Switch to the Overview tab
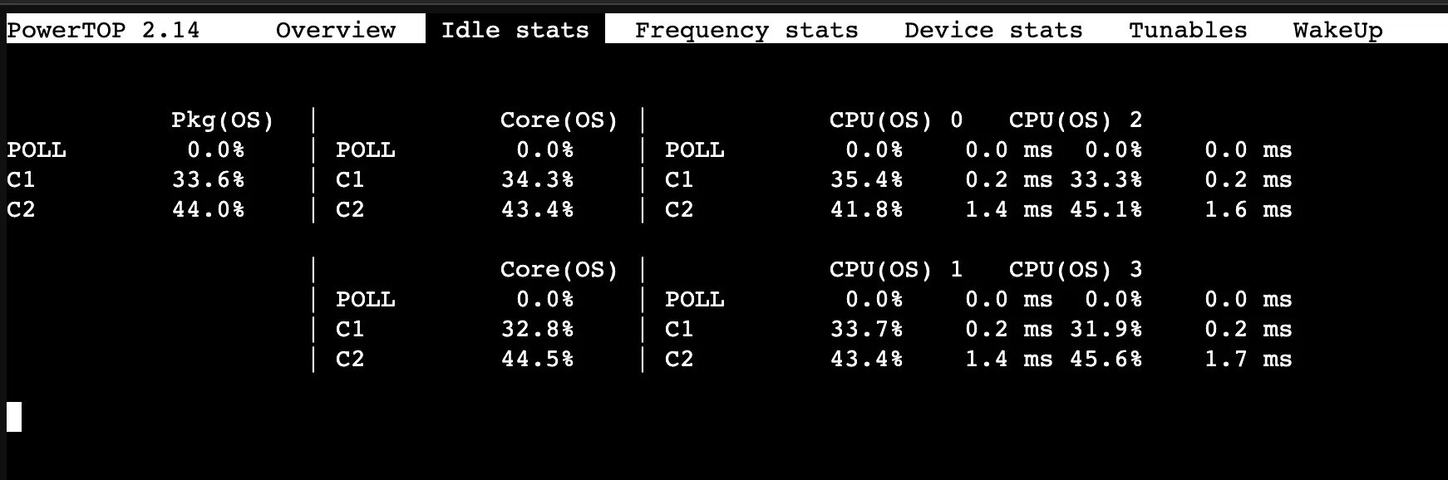Screen dimensions: 1448x480 click(x=335, y=30)
